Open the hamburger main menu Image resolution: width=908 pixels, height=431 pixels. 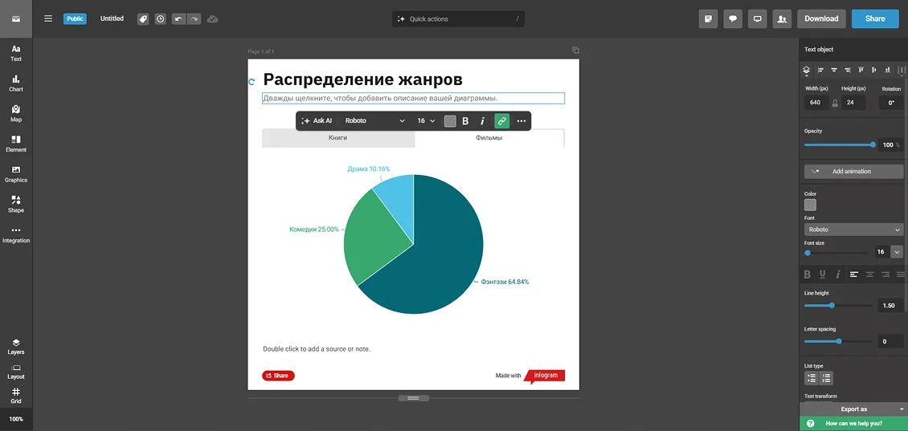click(48, 18)
